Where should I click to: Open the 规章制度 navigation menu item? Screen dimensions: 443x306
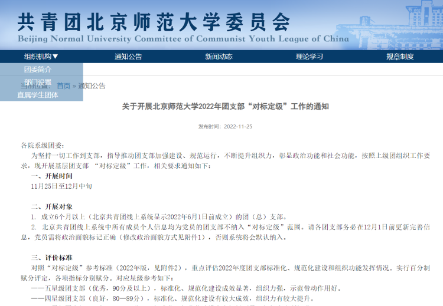(400, 57)
